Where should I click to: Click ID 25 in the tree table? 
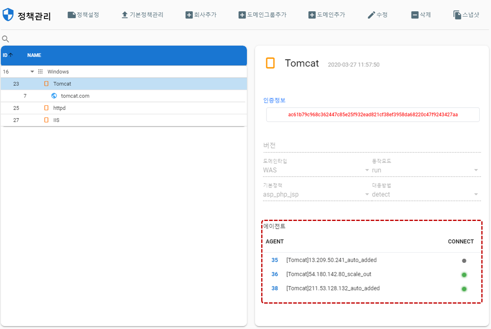click(x=16, y=108)
